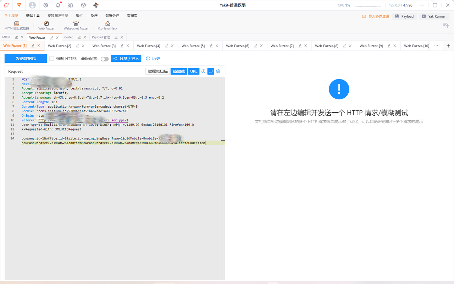This screenshot has width=454, height=284.
Task: Click the request history clock icon
Action: tap(204, 71)
